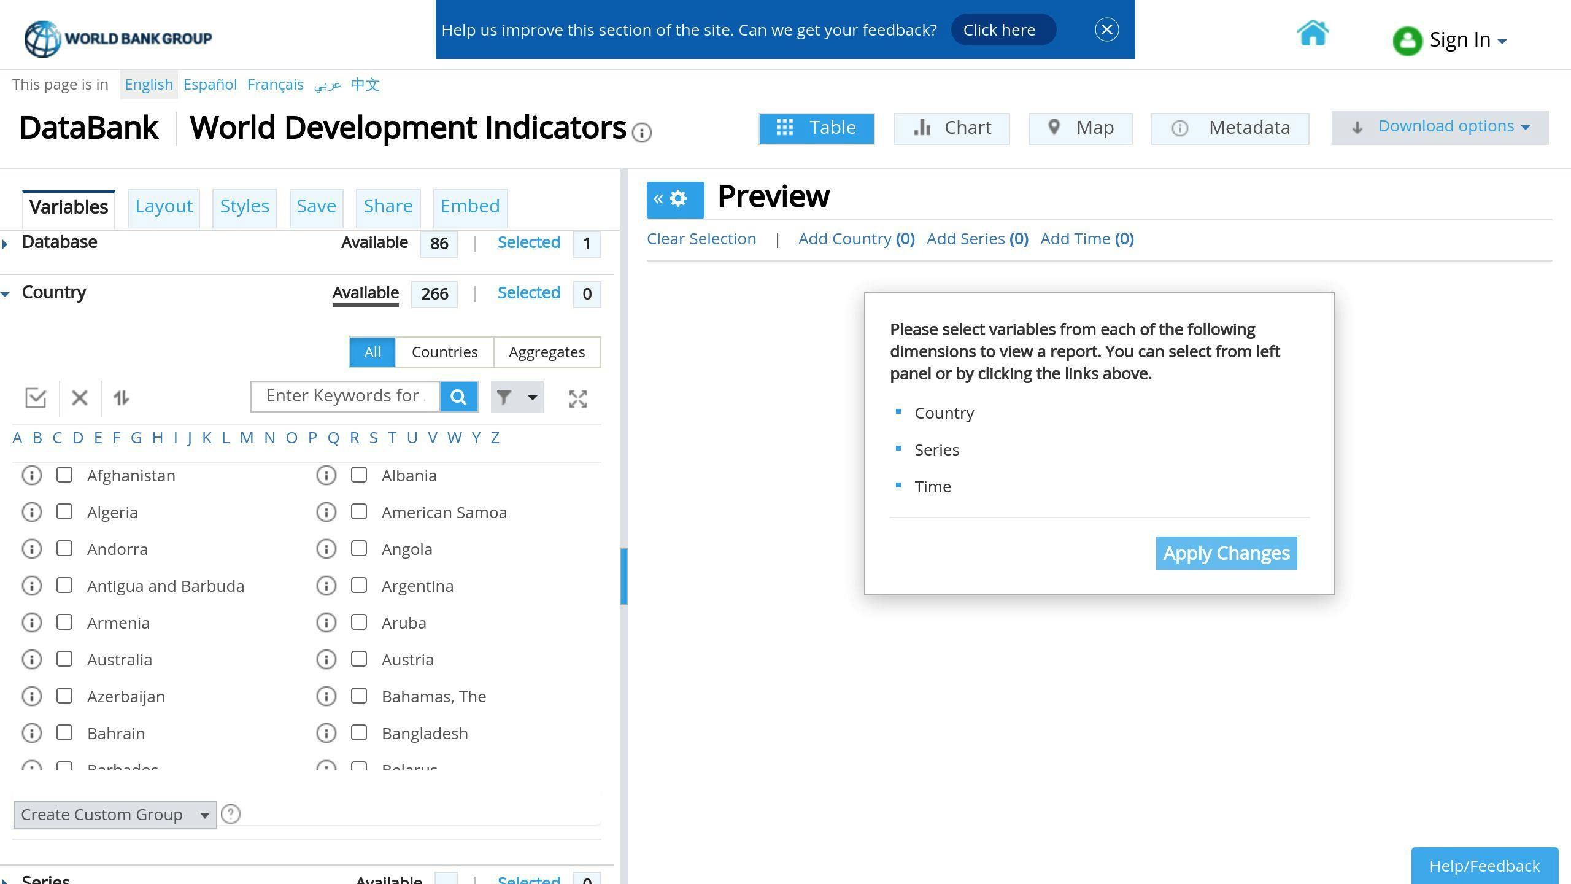The height and width of the screenshot is (884, 1571).
Task: Show info for Bangladesh
Action: coord(326,733)
